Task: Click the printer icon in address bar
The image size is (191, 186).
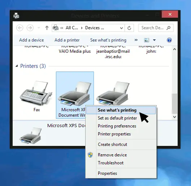Action: [x=56, y=28]
